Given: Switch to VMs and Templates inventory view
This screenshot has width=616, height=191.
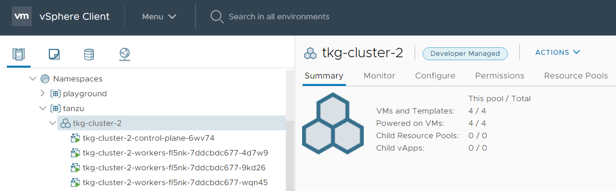Looking at the screenshot, I should pos(54,54).
